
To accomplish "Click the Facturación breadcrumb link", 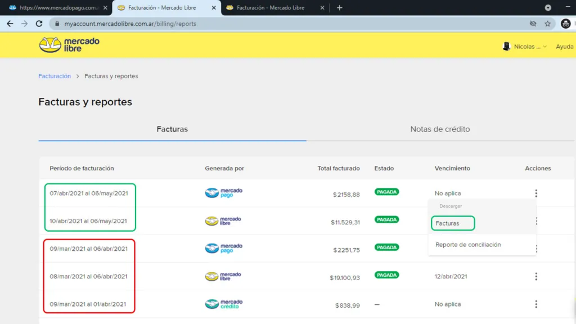I will (54, 75).
